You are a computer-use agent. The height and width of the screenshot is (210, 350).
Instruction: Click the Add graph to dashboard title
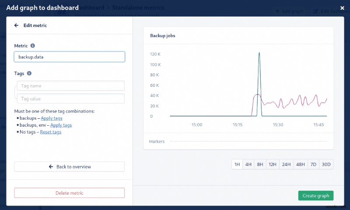click(x=42, y=8)
